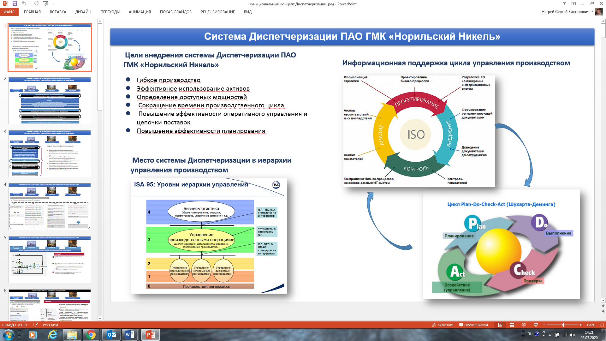
Task: Fit slide to current window
Action: tap(602, 325)
